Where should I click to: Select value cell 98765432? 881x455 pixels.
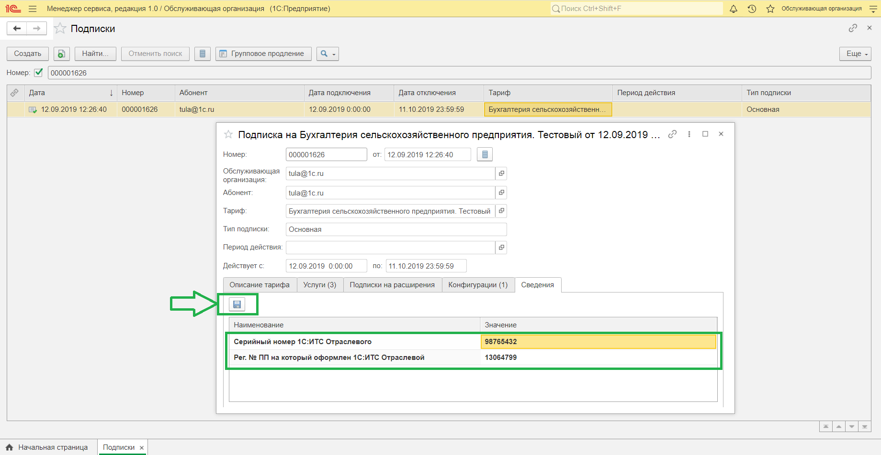click(x=598, y=342)
